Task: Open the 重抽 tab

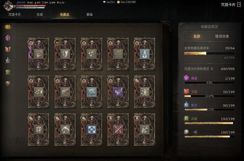Action: pos(90,14)
